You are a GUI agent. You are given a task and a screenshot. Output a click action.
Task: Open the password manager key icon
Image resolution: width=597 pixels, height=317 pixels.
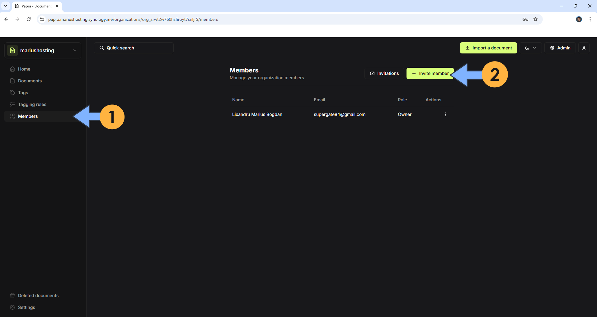point(525,19)
